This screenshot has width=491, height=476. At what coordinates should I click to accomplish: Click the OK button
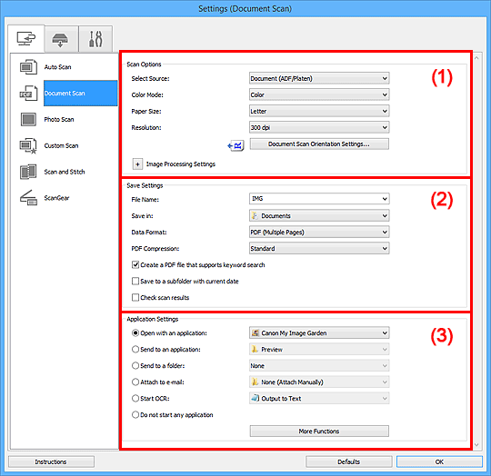[x=439, y=461]
